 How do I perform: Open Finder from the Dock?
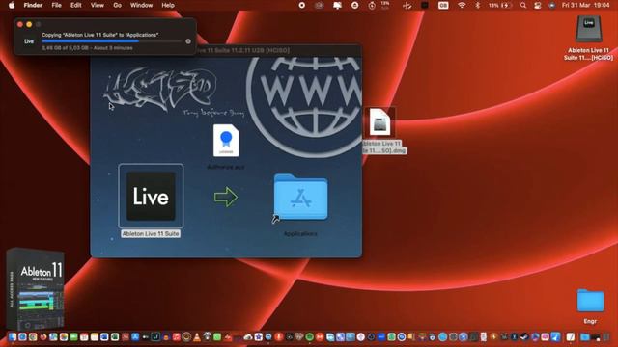[13, 336]
